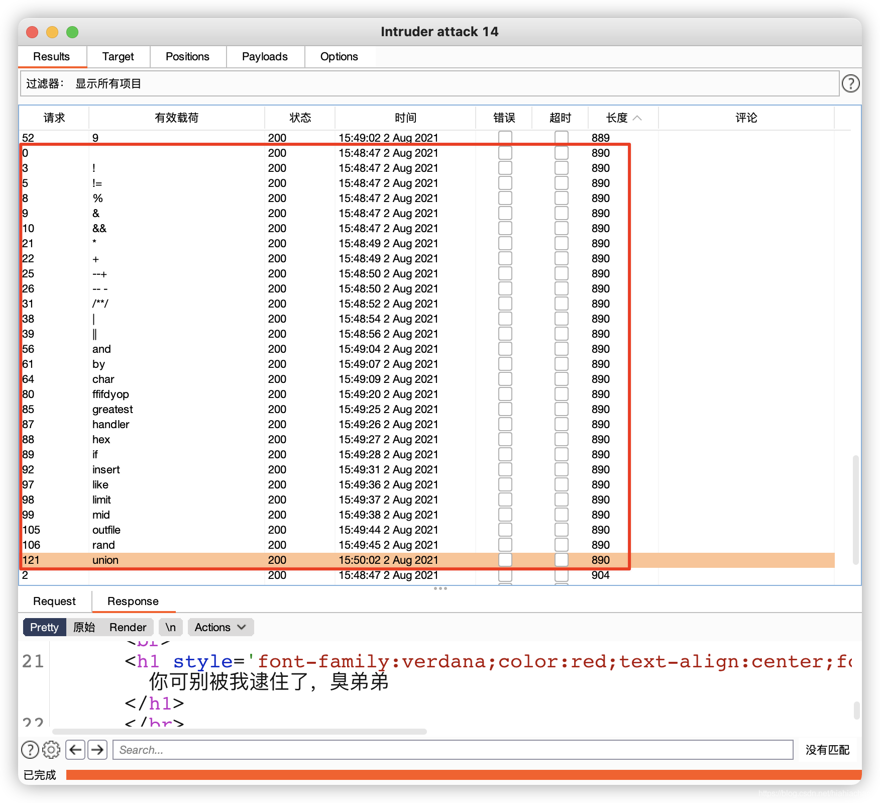Click the attack progress bar
The height and width of the screenshot is (803, 880).
(x=464, y=775)
